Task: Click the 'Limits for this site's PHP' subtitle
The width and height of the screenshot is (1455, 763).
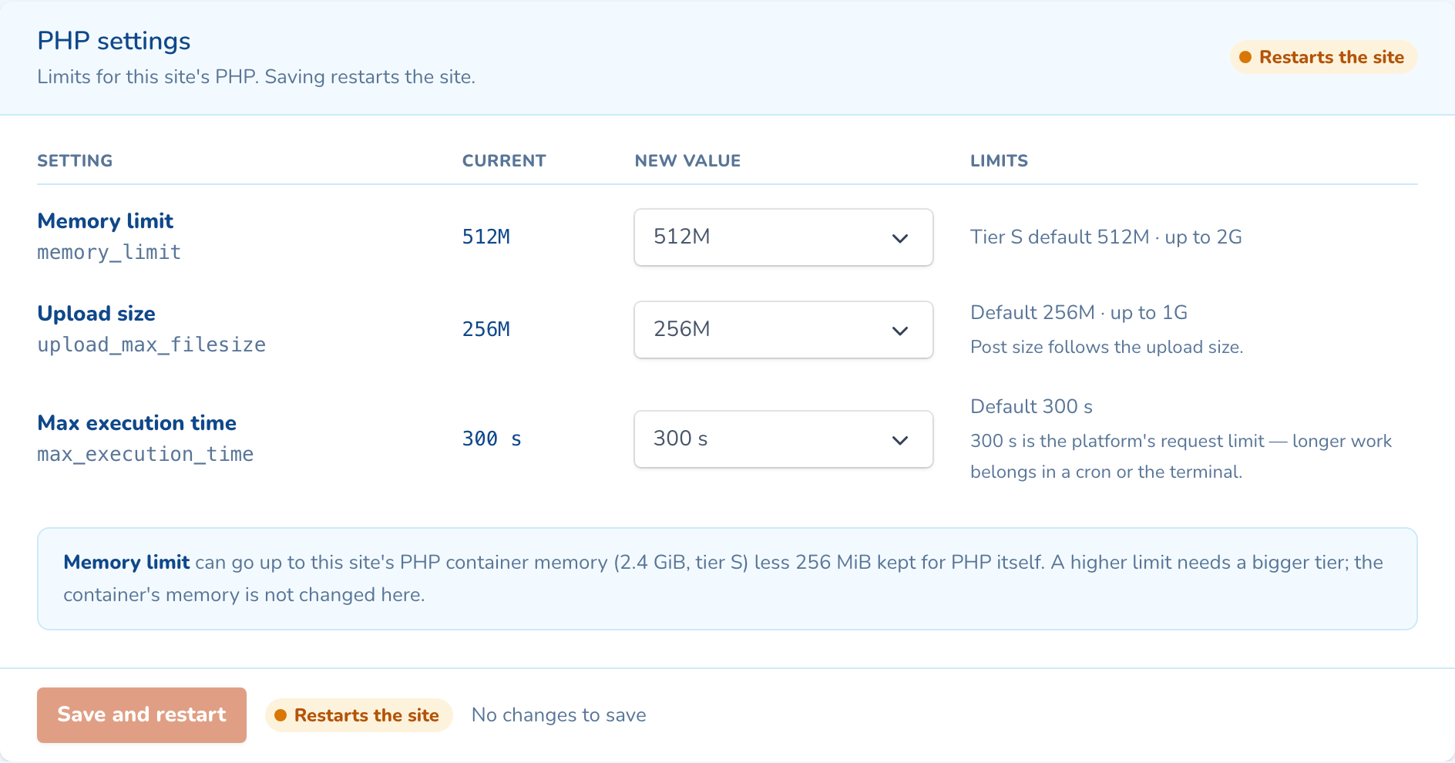Action: pos(256,77)
